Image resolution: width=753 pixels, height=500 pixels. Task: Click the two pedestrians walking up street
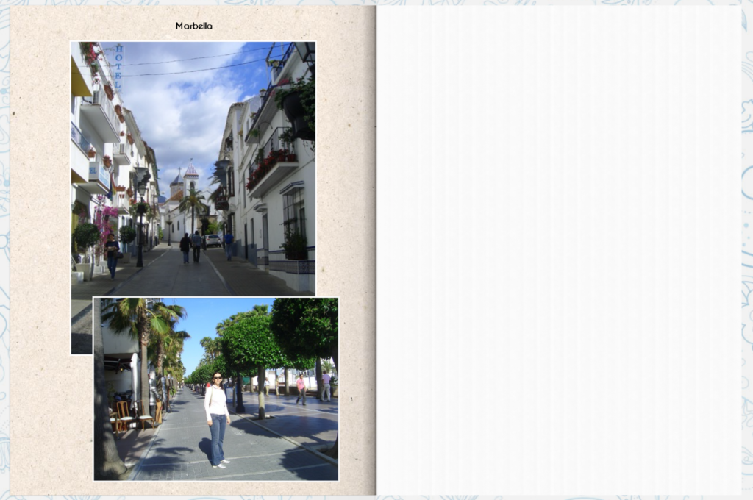tap(191, 247)
